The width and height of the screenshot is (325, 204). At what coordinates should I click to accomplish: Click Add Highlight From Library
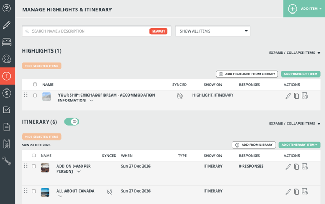click(x=246, y=74)
